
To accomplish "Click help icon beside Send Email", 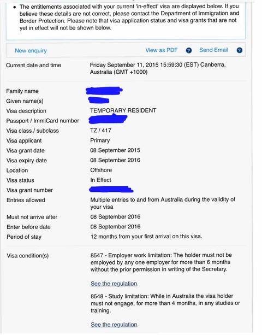I will click(240, 50).
